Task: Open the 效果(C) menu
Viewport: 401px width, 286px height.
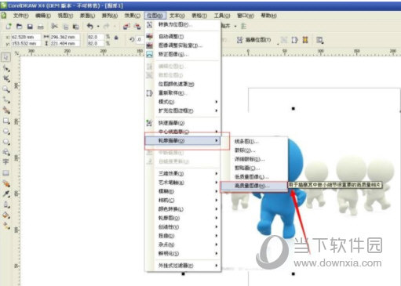Action: point(133,16)
